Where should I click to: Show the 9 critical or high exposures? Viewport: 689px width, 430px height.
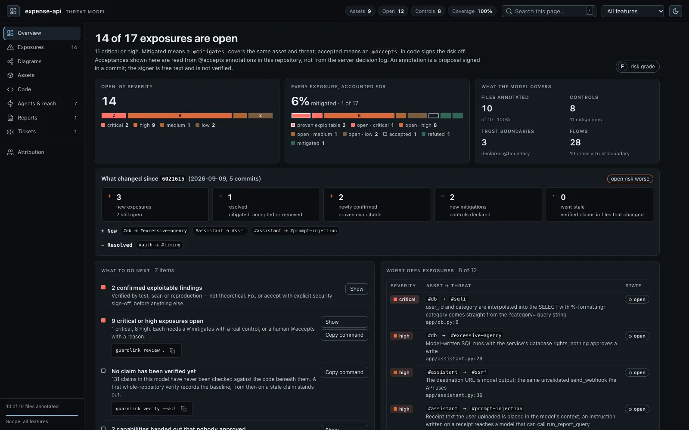[x=344, y=322]
